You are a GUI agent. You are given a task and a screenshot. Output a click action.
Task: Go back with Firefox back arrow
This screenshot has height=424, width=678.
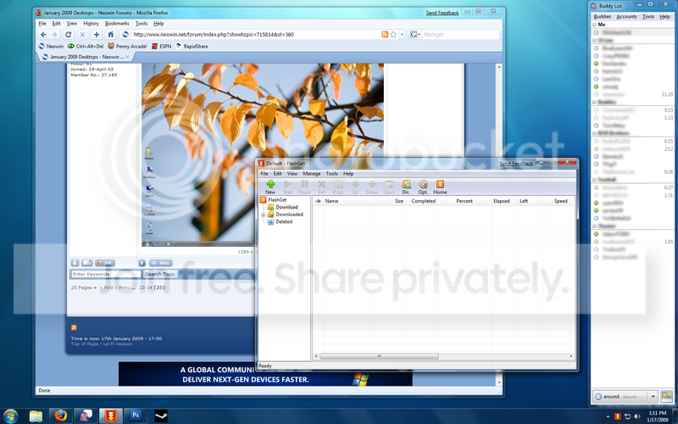tap(43, 35)
